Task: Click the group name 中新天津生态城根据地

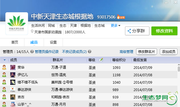Action: 62,17
